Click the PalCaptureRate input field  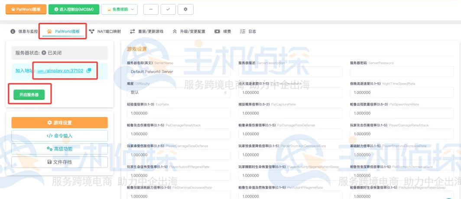[290, 113]
